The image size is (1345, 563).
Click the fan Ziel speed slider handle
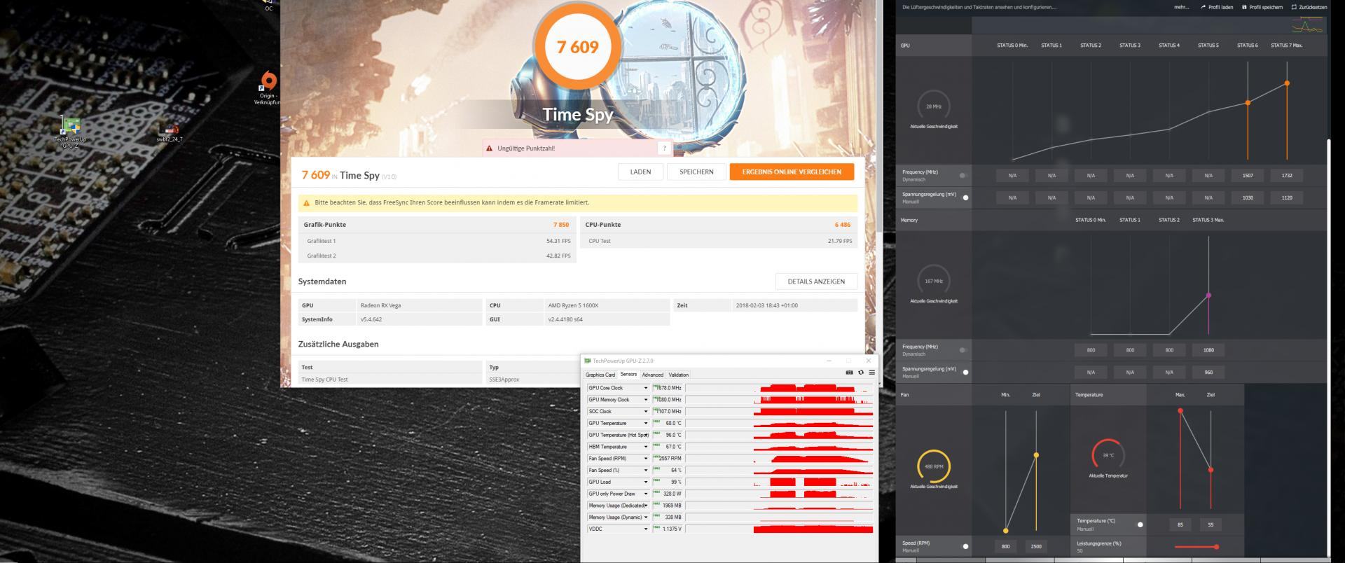coord(1036,455)
